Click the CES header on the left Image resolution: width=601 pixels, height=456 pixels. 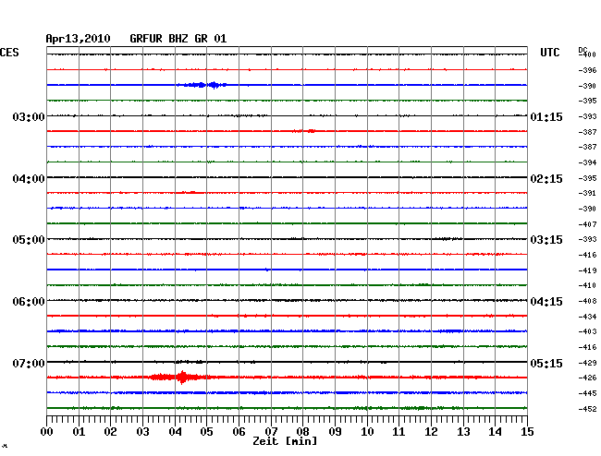9,53
